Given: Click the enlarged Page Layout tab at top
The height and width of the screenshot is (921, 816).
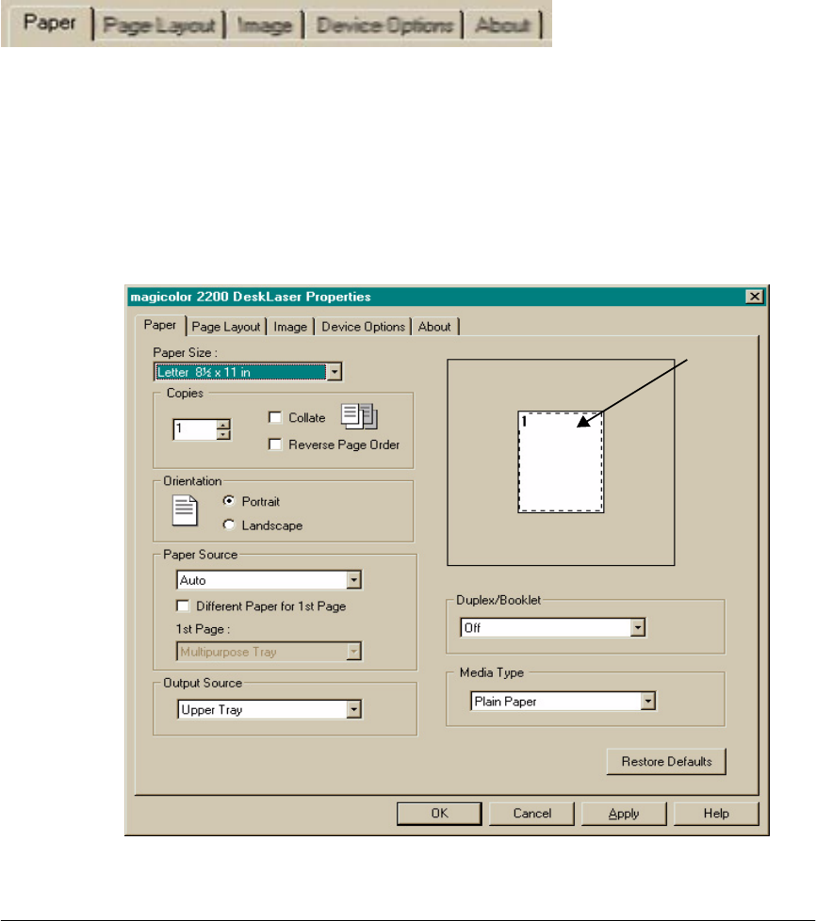Looking at the screenshot, I should (x=159, y=25).
